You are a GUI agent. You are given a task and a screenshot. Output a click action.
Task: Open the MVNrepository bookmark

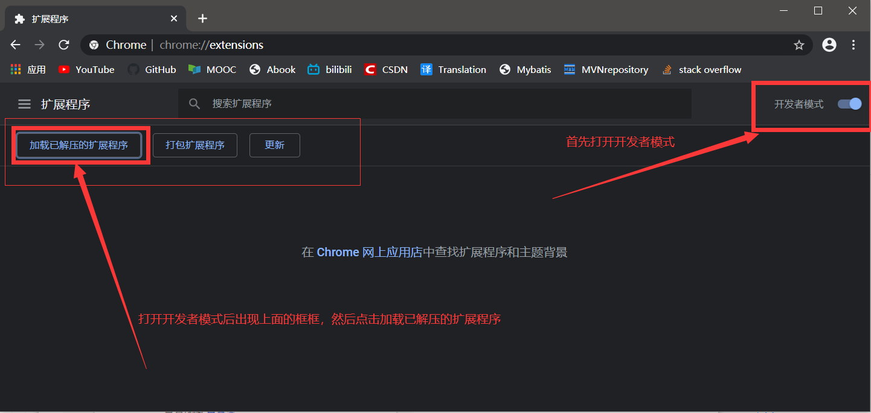(606, 69)
